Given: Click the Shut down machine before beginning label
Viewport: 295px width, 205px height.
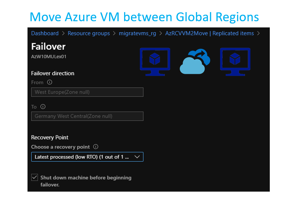Looking at the screenshot, I should tap(86, 181).
